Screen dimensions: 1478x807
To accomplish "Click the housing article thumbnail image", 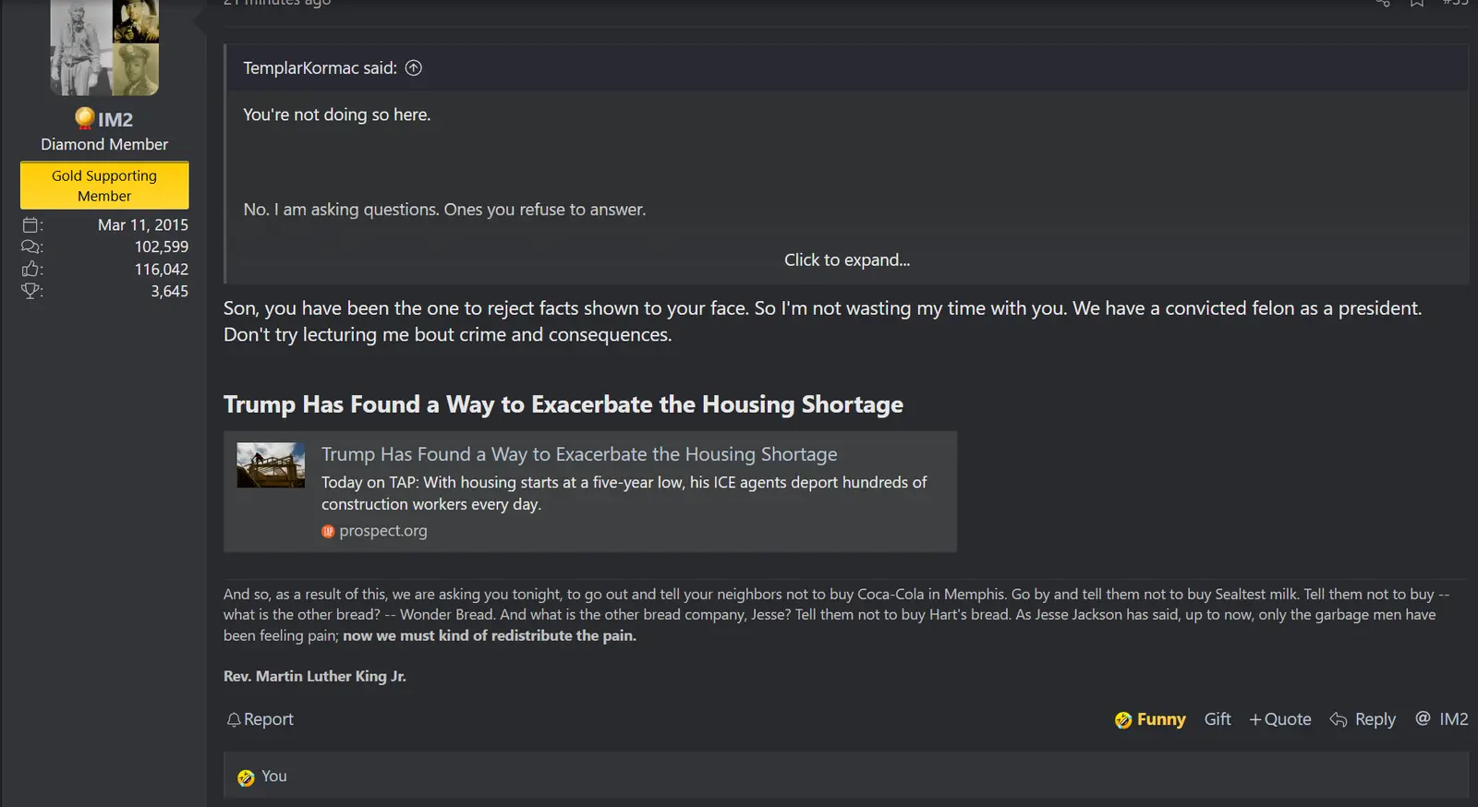I will [271, 465].
